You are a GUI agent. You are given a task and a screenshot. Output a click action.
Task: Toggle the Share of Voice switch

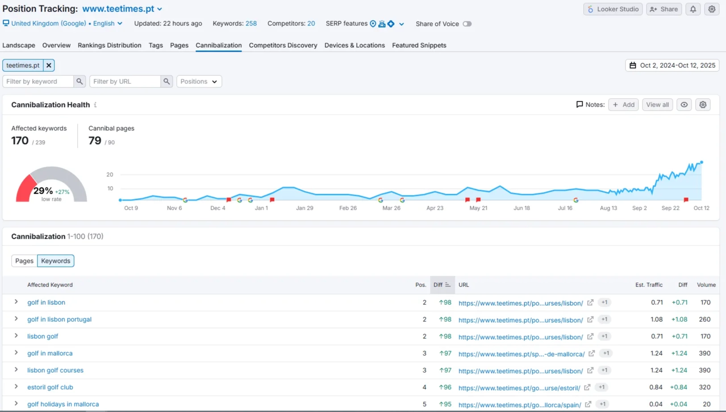tap(467, 24)
